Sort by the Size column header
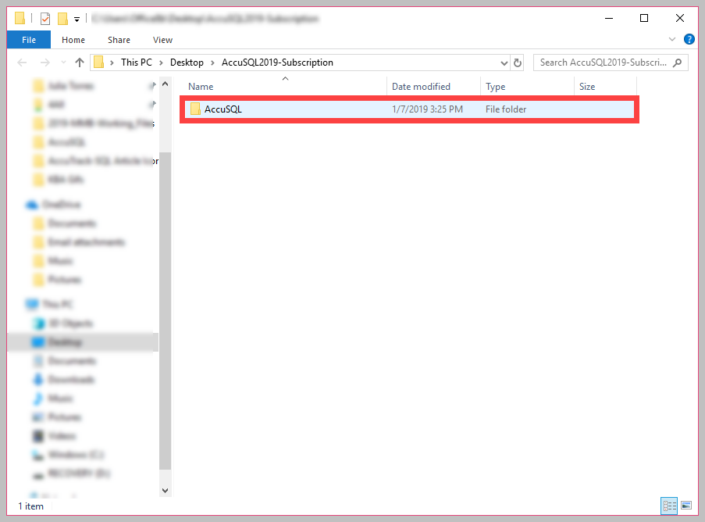 [587, 87]
